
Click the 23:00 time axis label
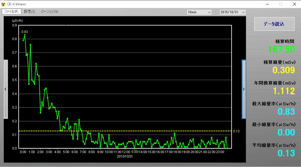(220, 152)
